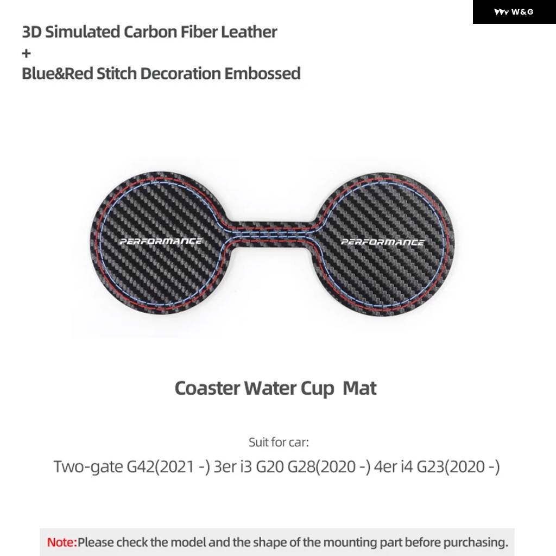This screenshot has width=556, height=556.
Task: Click the W&G brand logo
Action: 514,12
